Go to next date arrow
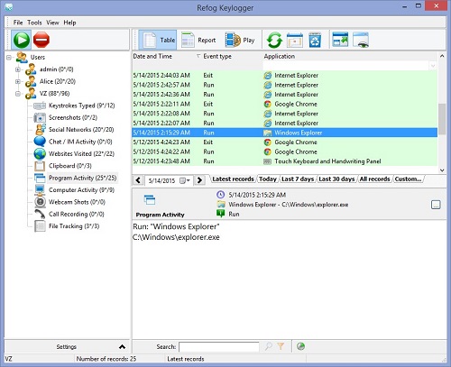451x367 pixels. coord(199,180)
